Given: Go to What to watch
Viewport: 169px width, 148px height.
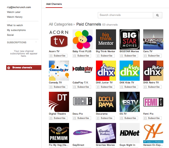Looking at the screenshot, I should pos(15,25).
